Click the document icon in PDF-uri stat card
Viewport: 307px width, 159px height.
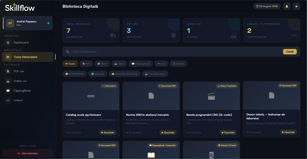173,35
